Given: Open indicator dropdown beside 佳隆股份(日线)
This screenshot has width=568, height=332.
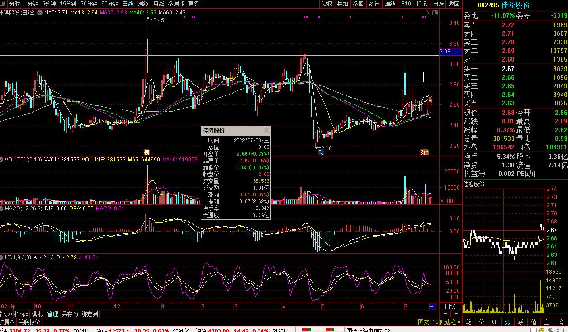Looking at the screenshot, I should [x=40, y=13].
